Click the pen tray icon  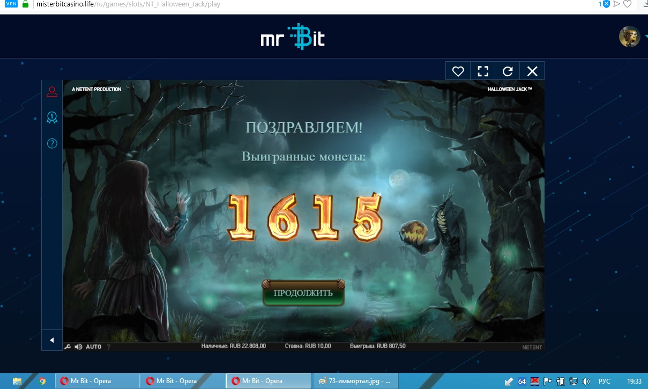pyautogui.click(x=509, y=382)
